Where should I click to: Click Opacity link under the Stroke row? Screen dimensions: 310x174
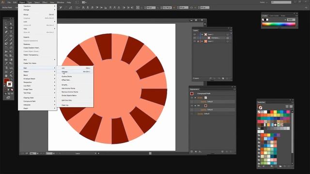click(203, 101)
